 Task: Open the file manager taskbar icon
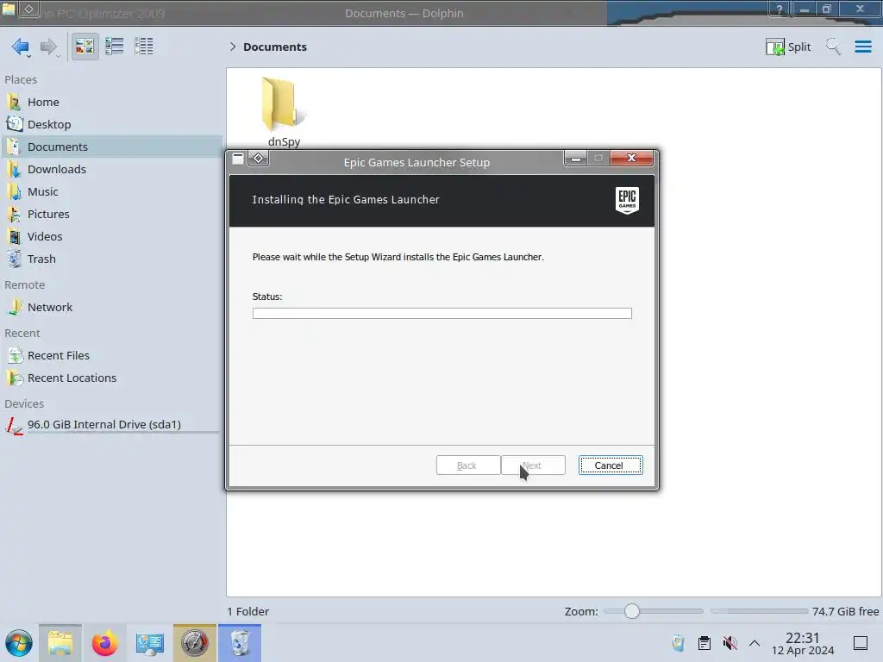click(60, 643)
